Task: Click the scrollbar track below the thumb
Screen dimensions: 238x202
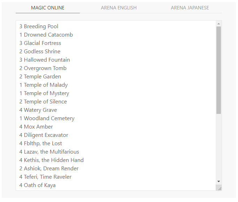Action: [x=218, y=146]
